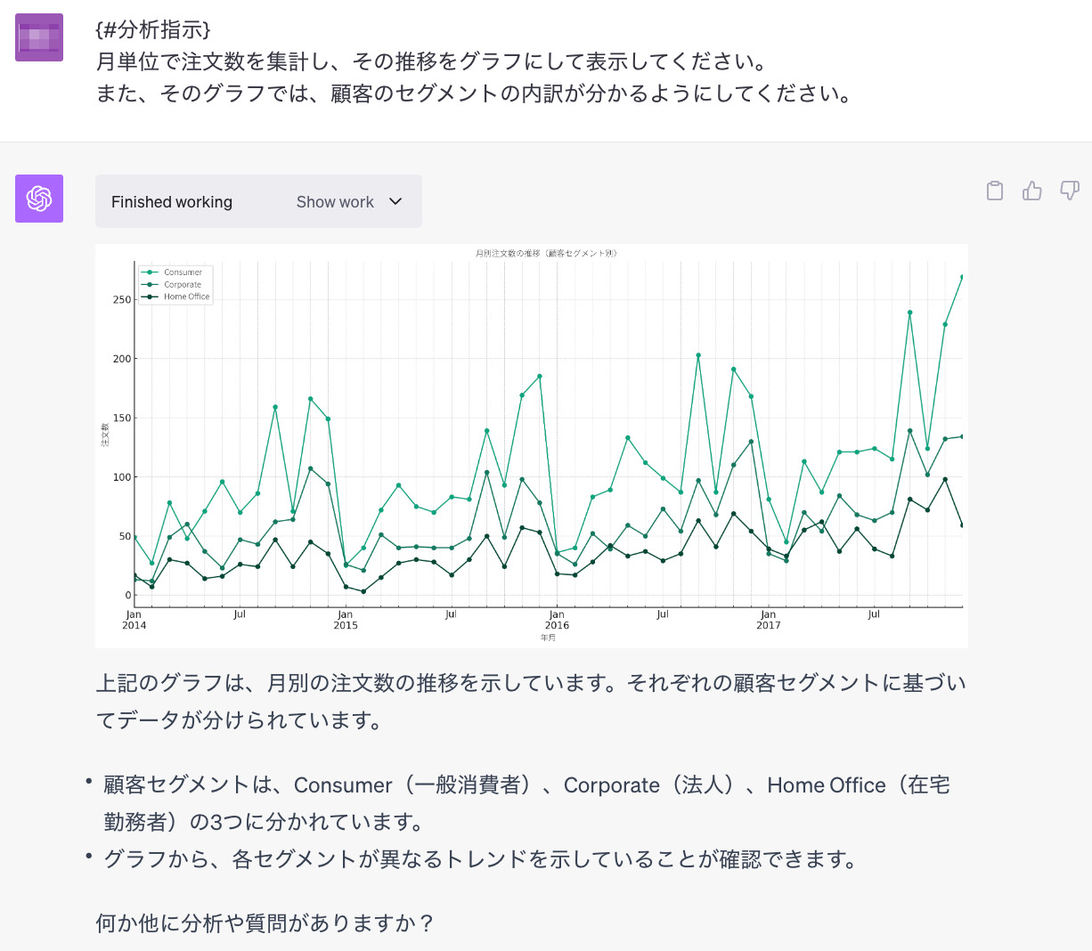Click the 注文数 y-axis title

coord(105,435)
